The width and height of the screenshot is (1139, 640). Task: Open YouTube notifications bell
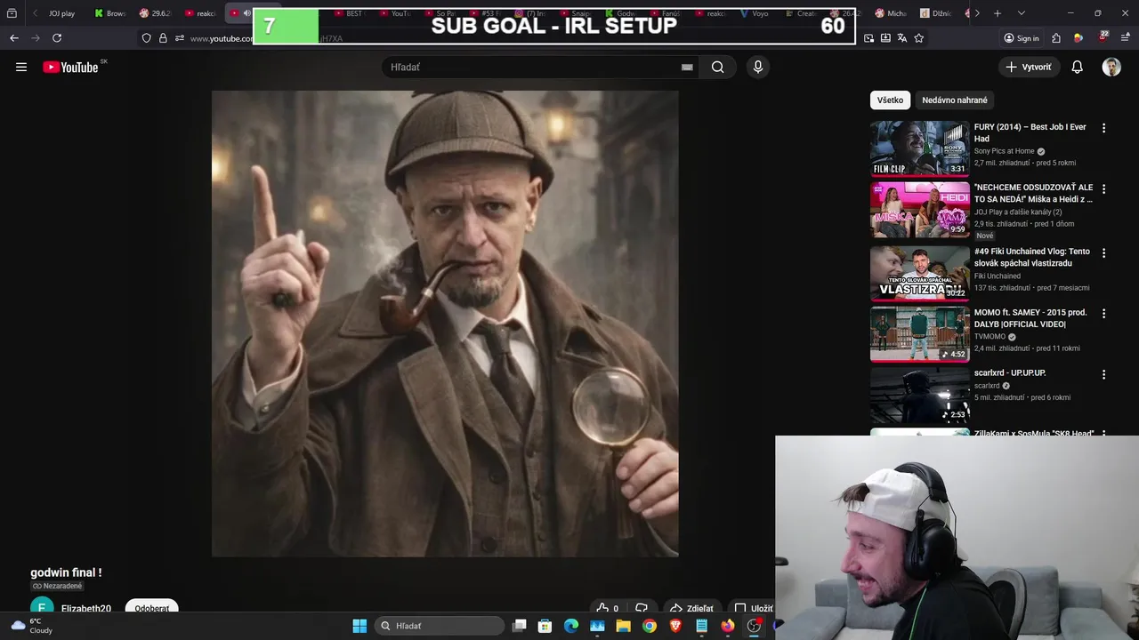click(1077, 67)
